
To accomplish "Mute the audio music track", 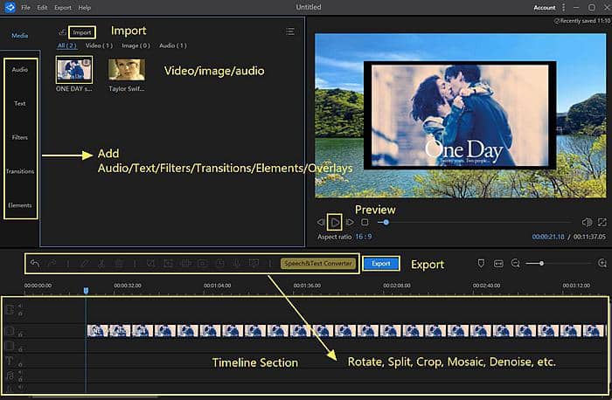I will (20, 373).
